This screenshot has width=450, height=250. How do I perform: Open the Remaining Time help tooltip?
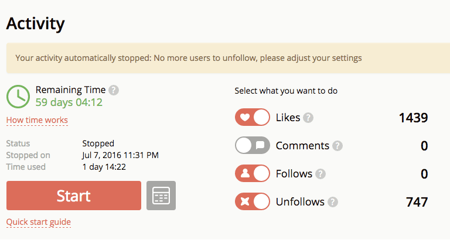(x=114, y=90)
